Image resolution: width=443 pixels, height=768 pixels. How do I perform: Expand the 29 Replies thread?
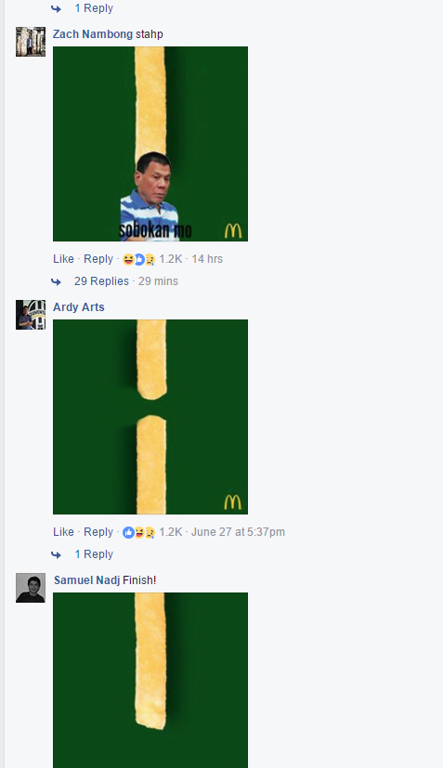tap(101, 281)
